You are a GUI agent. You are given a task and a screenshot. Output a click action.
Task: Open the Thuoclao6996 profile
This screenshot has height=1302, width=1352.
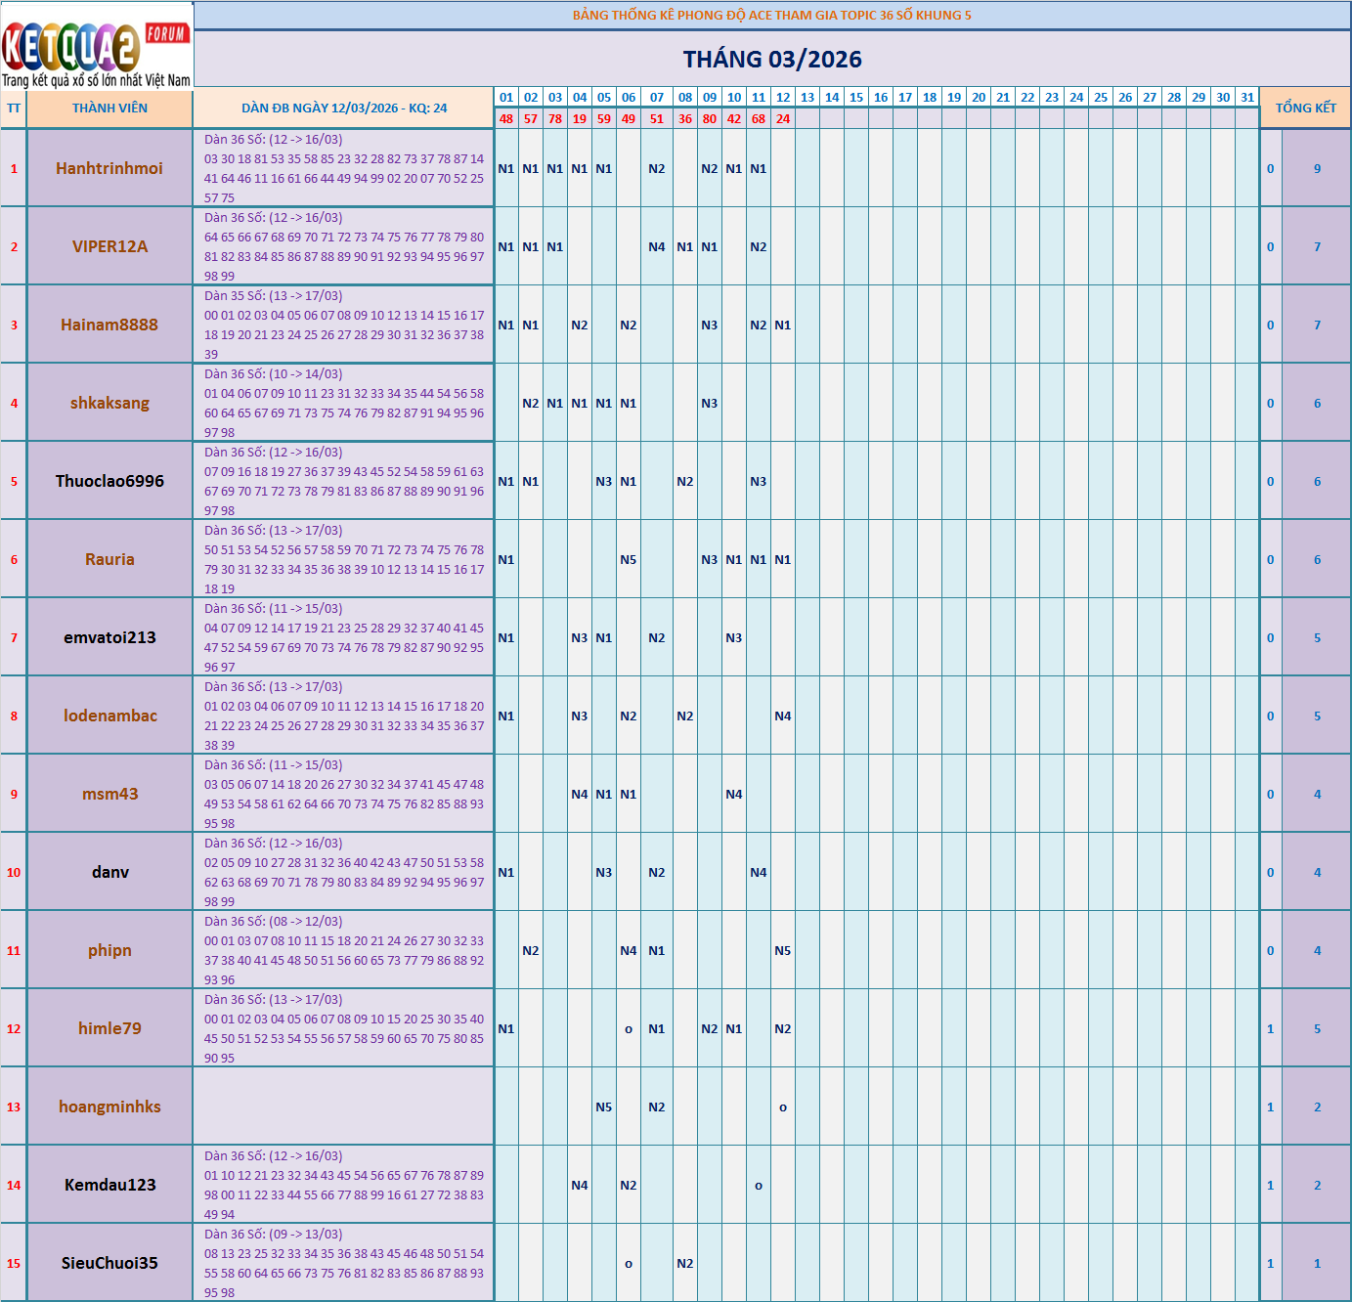[x=109, y=481]
